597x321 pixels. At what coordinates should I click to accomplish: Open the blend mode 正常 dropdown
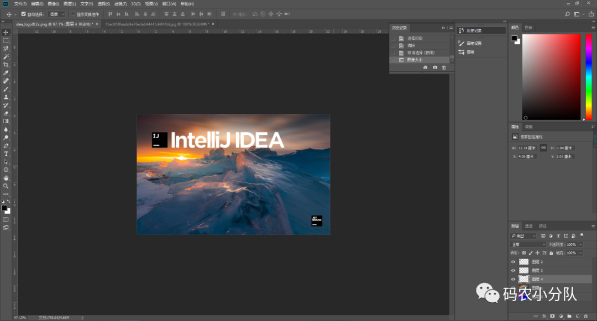click(528, 245)
